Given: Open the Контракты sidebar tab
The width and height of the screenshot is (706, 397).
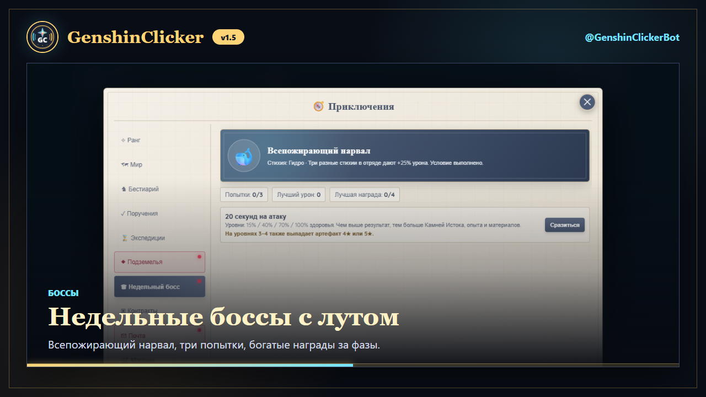Looking at the screenshot, I should tap(159, 311).
